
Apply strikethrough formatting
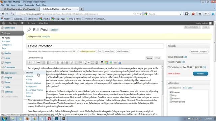[38, 63]
